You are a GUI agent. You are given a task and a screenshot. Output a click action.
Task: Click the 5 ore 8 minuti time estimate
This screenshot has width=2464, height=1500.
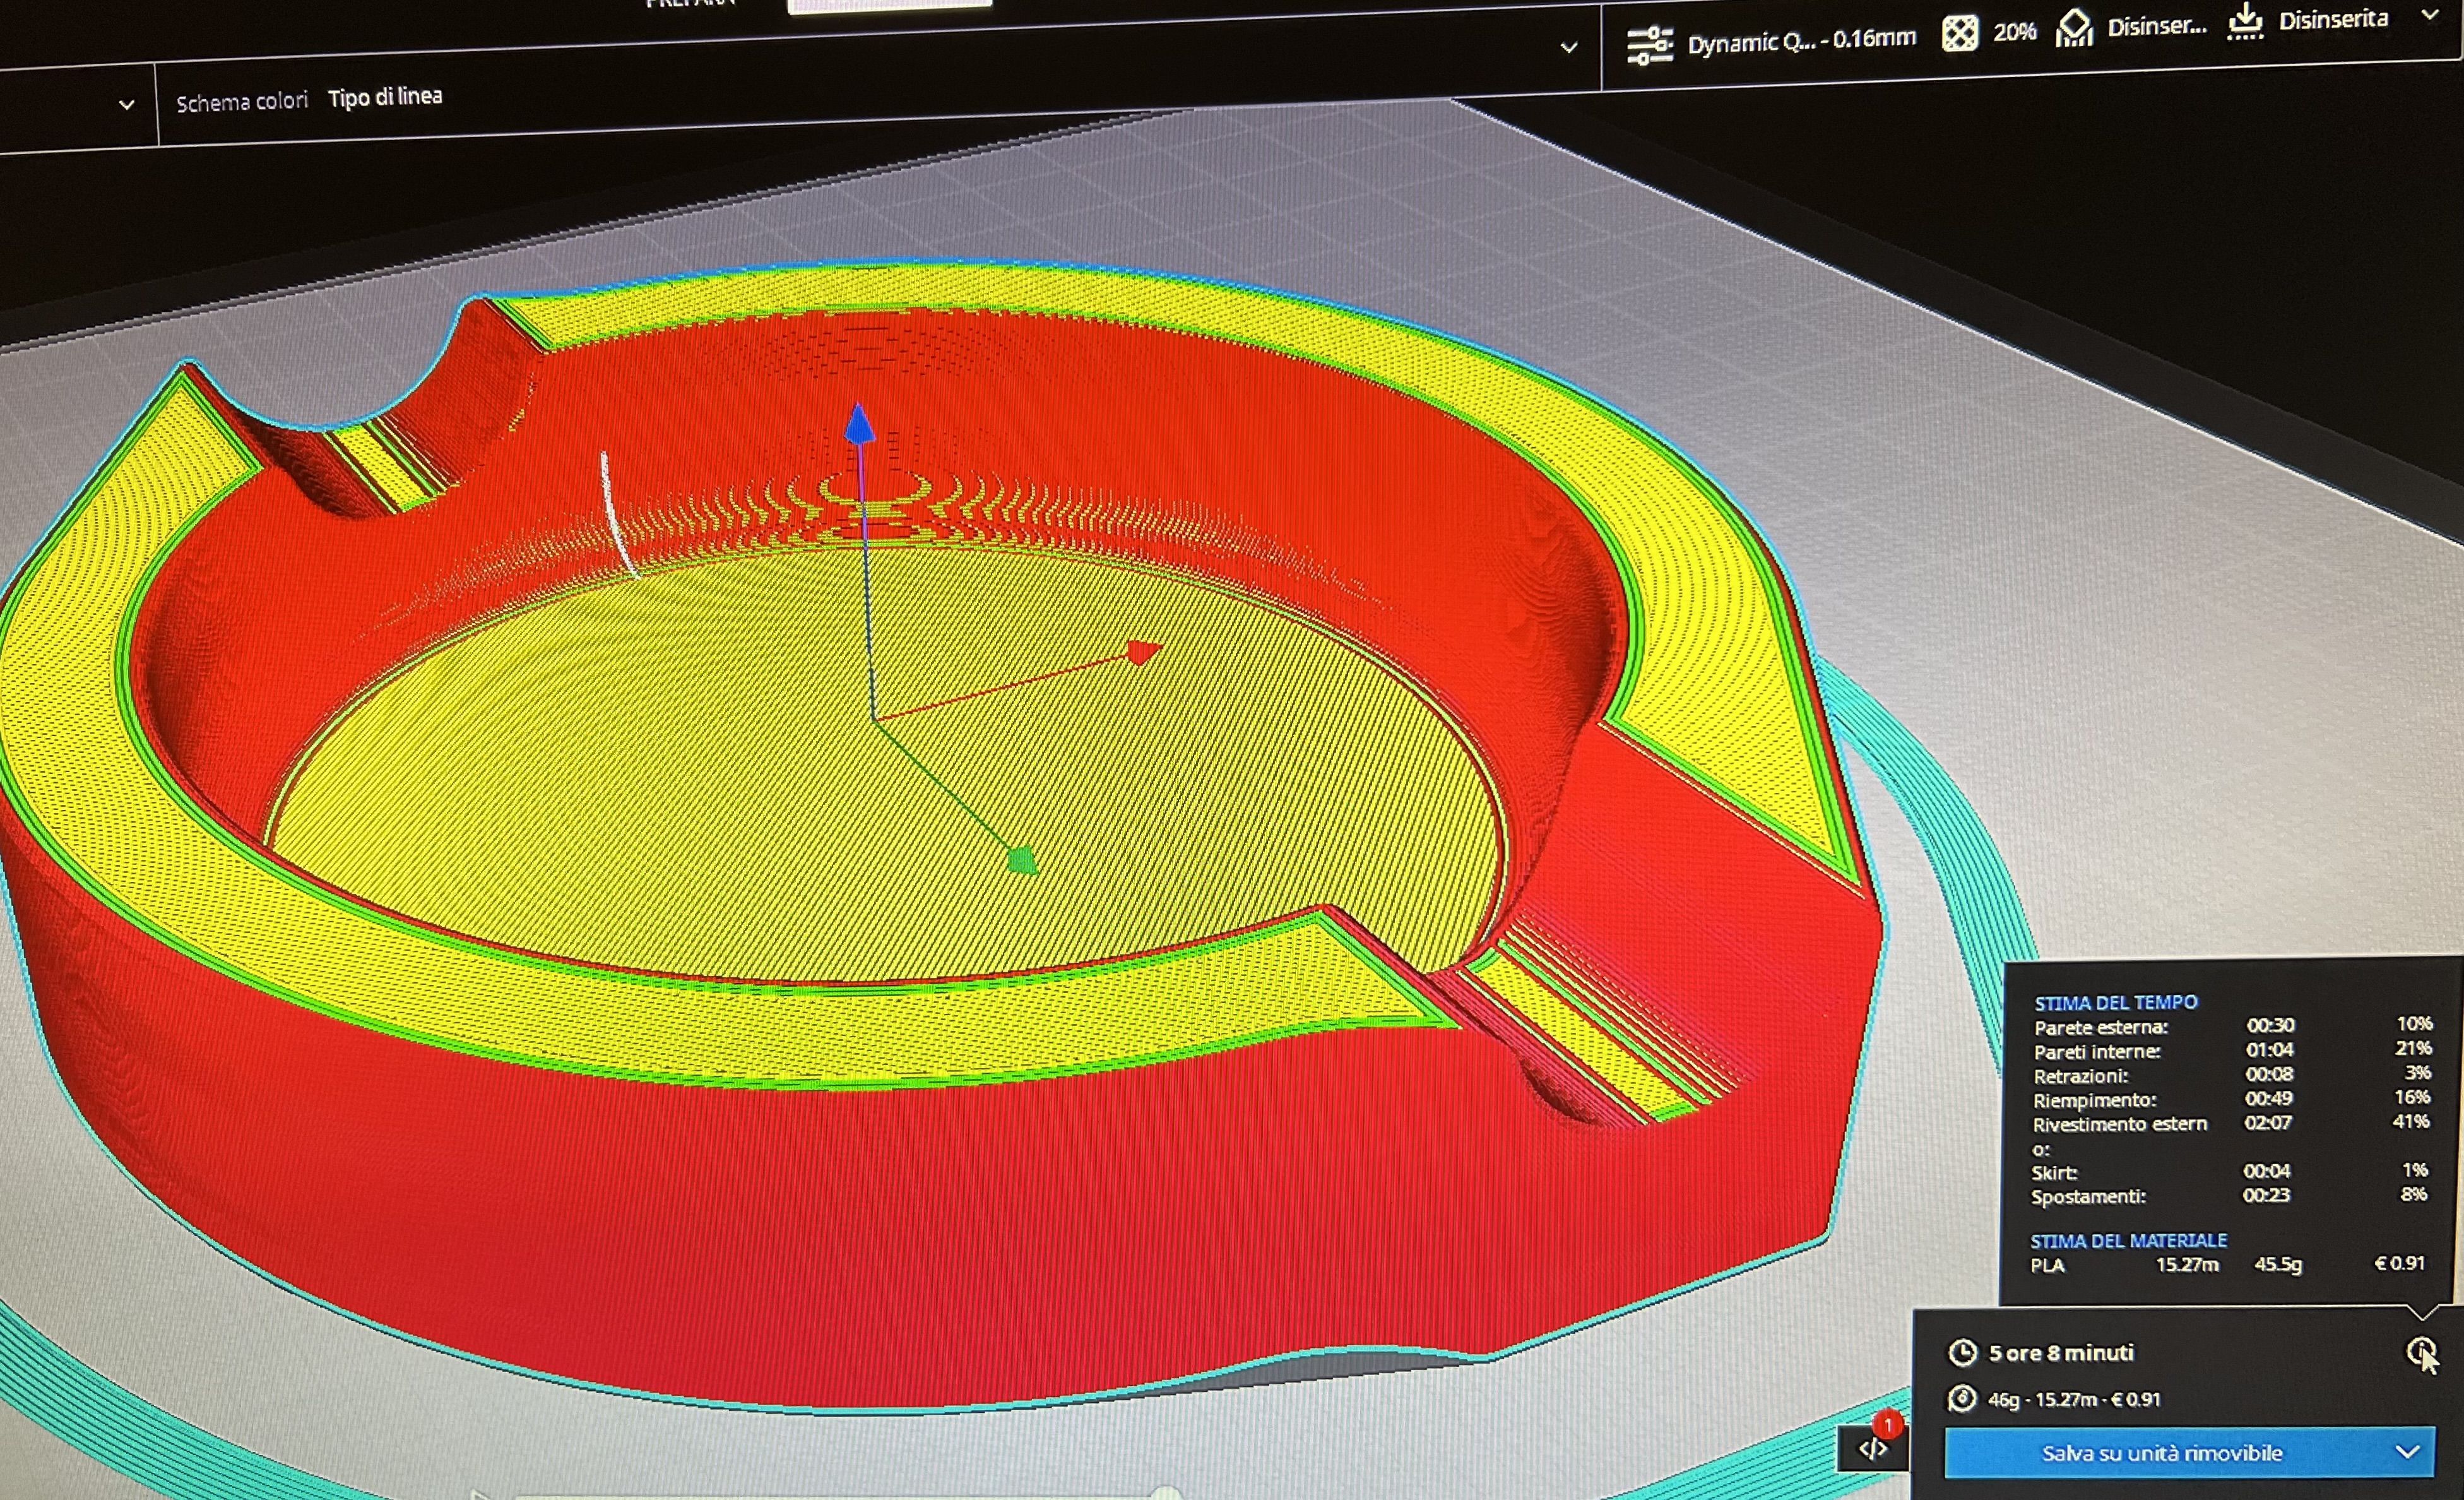(2061, 1353)
